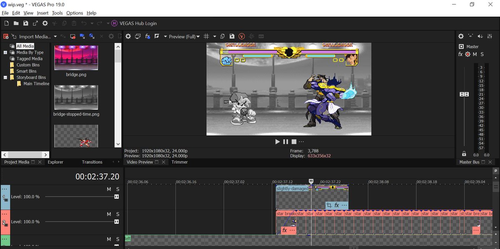The width and height of the screenshot is (500, 249).
Task: Open the fx button on the slightly-damaged clip
Action: [x=336, y=205]
